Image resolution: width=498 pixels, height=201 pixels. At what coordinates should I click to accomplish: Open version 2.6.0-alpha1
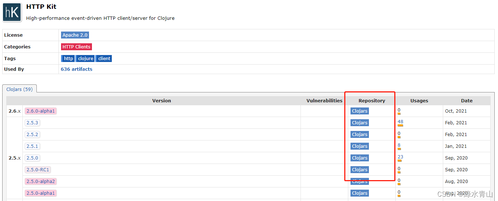[x=41, y=111]
